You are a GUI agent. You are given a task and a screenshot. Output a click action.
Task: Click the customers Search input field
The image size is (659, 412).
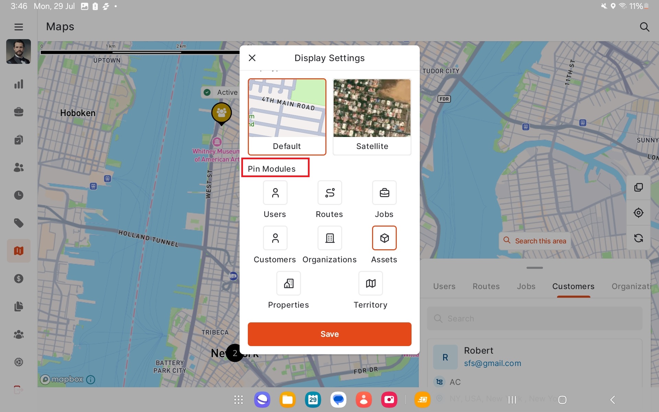click(x=534, y=319)
